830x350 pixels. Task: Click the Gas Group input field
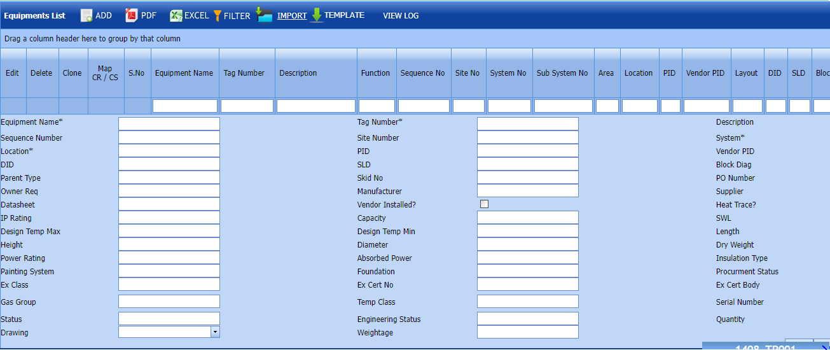(x=169, y=302)
